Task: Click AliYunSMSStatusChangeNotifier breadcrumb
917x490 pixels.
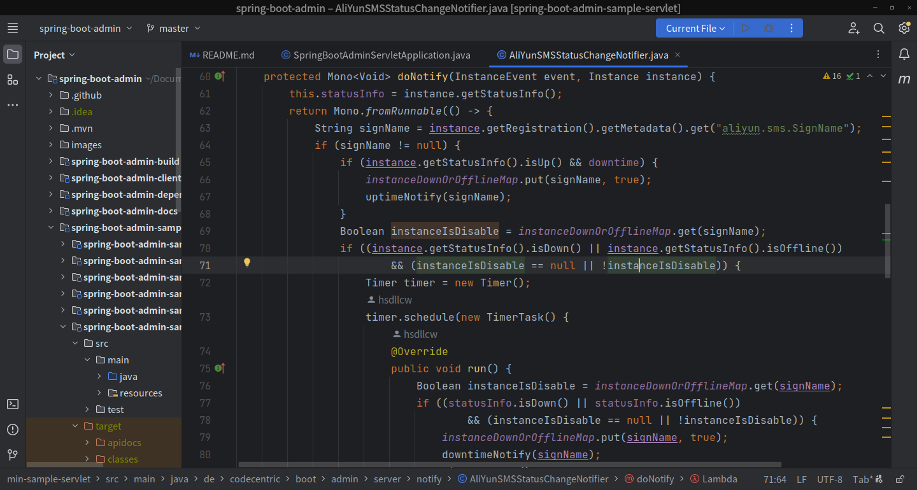Action: 533,479
